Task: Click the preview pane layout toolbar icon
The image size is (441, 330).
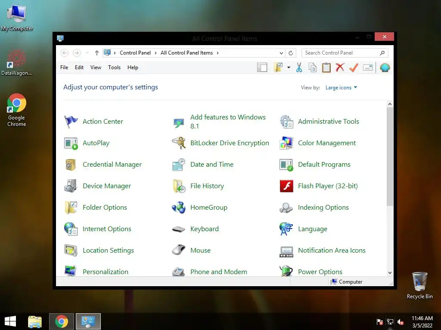Action: point(262,67)
